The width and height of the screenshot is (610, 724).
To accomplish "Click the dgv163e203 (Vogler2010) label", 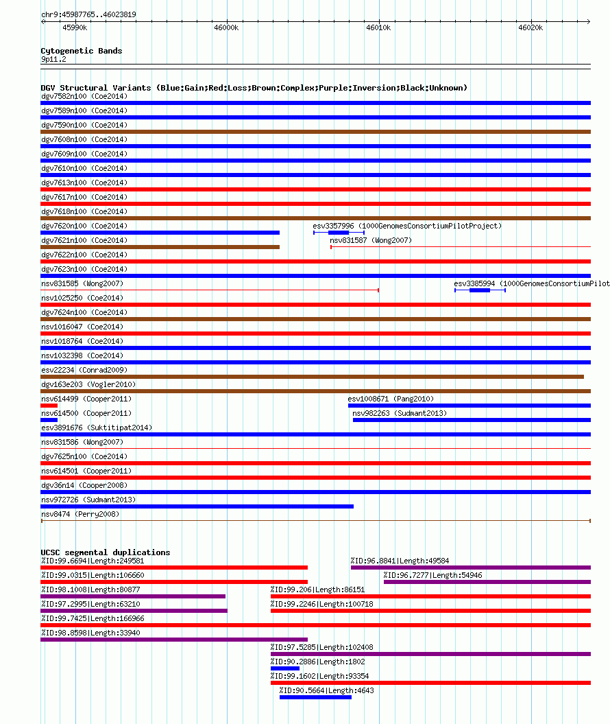I will 88,384.
